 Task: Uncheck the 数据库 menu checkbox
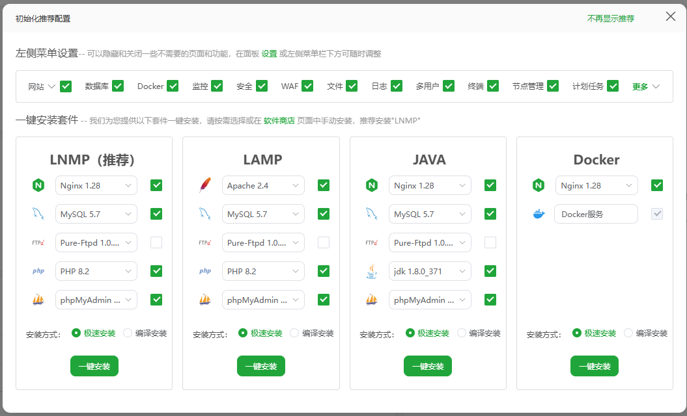tap(118, 86)
